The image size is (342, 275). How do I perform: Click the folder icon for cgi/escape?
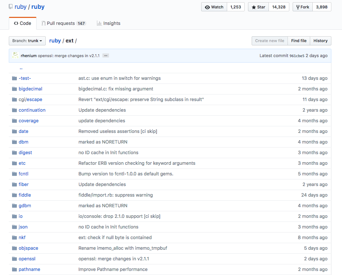[14, 100]
